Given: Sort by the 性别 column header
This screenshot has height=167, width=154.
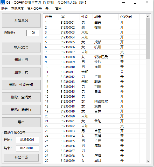Looking at the screenshot, I should pyautogui.click(x=86, y=17).
